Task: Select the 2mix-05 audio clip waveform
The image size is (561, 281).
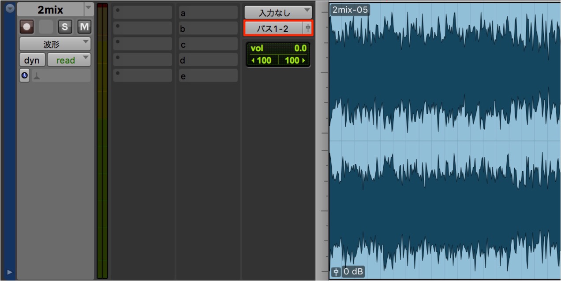Action: click(x=445, y=141)
